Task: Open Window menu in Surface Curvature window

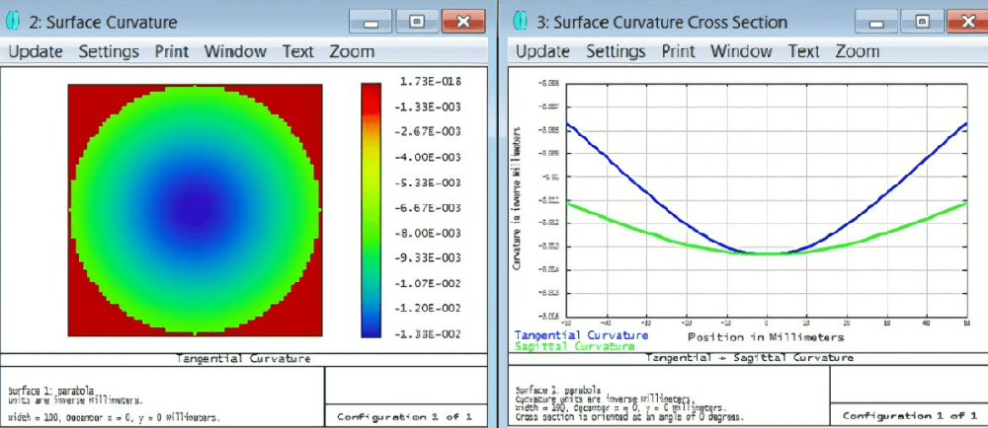Action: (235, 51)
